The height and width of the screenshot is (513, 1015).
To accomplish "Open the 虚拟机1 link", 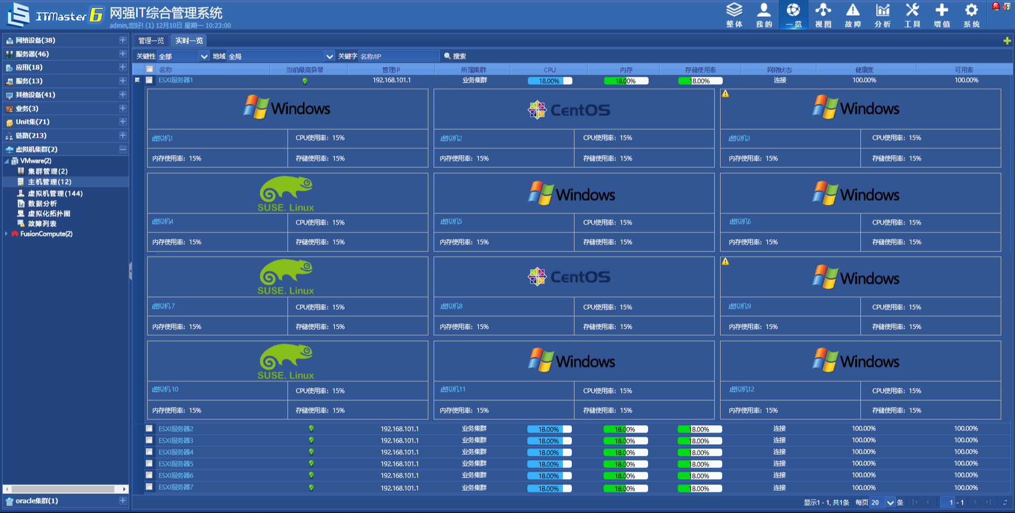I will point(162,138).
